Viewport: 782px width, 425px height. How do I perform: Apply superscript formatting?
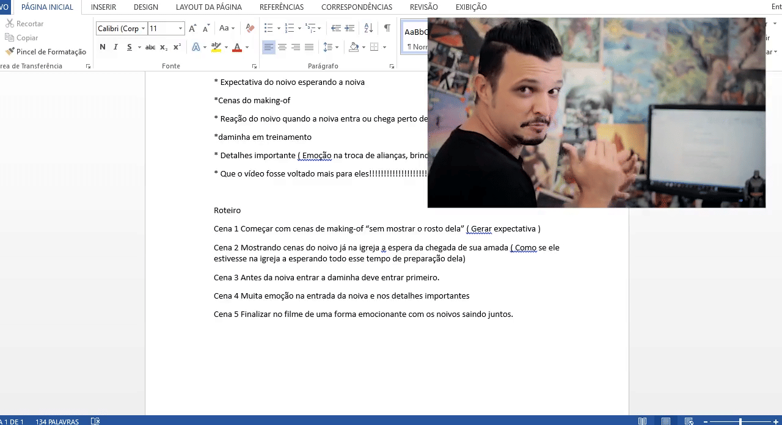[177, 47]
